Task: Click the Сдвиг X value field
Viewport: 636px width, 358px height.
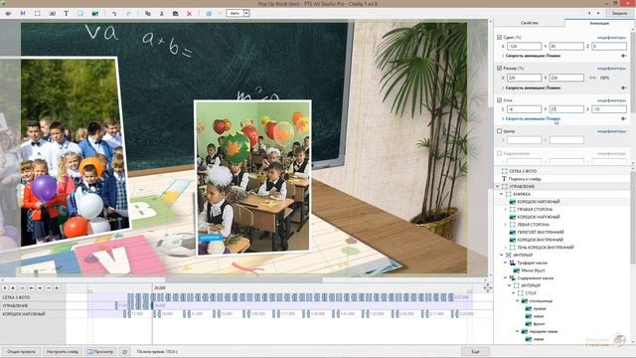Action: pyautogui.click(x=524, y=47)
